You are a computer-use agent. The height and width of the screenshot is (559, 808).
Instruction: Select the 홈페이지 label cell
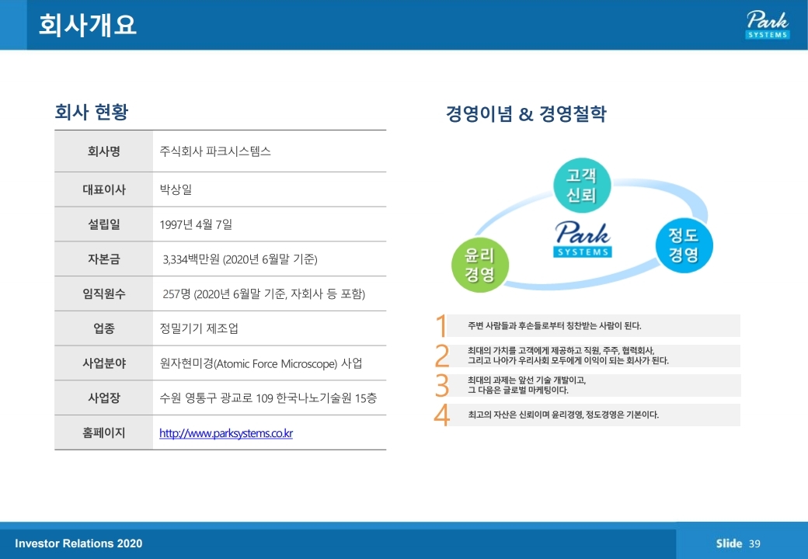(x=103, y=433)
